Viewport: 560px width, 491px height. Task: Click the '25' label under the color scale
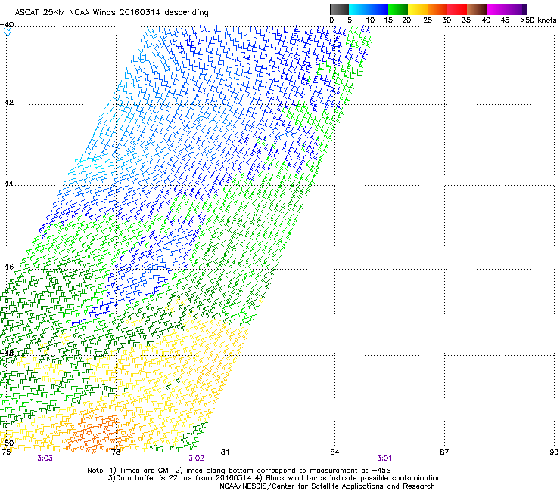tap(428, 20)
